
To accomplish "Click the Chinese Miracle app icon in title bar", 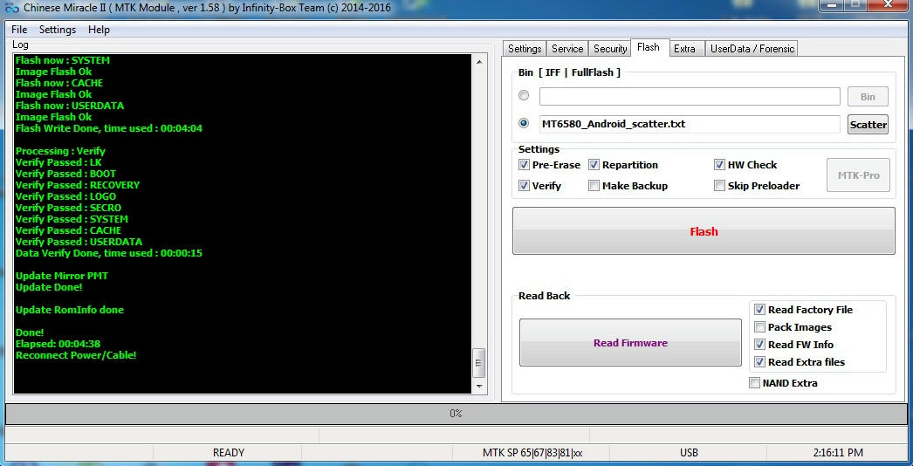I will tap(11, 7).
